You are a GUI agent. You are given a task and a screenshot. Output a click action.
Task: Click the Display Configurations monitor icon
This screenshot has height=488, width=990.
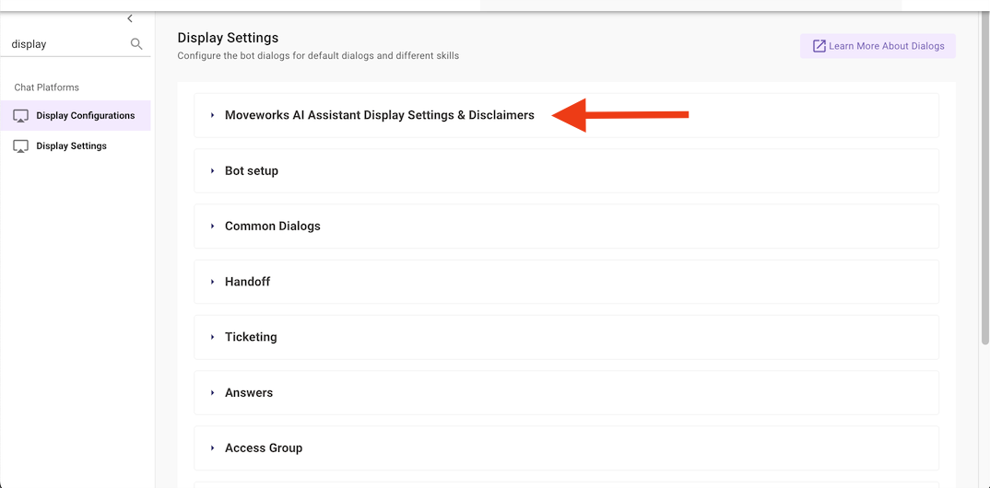(x=21, y=116)
